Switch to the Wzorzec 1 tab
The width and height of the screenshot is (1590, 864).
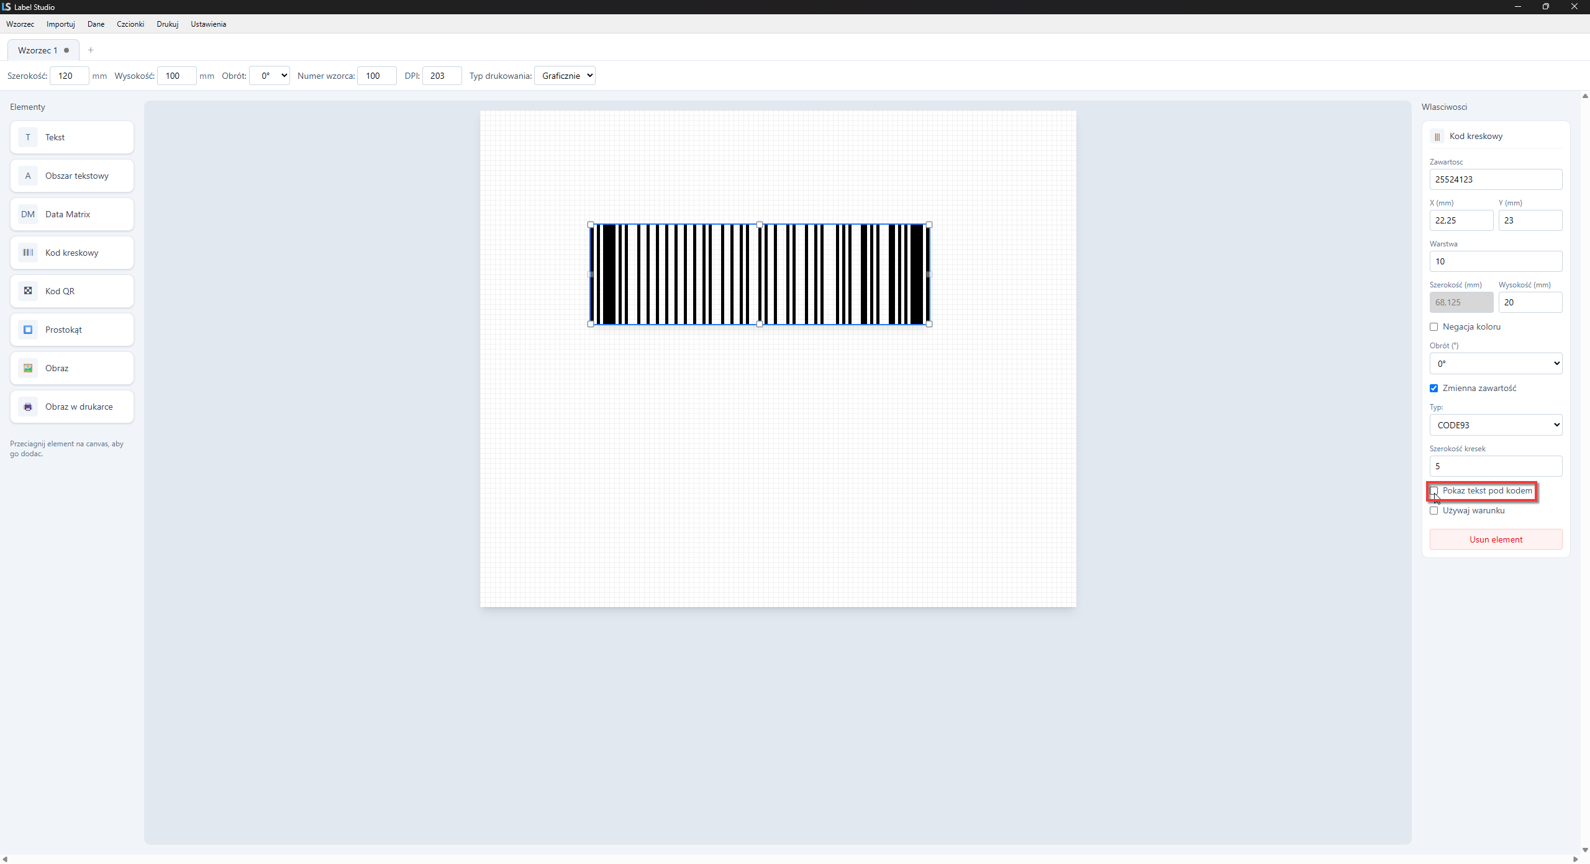pos(43,50)
